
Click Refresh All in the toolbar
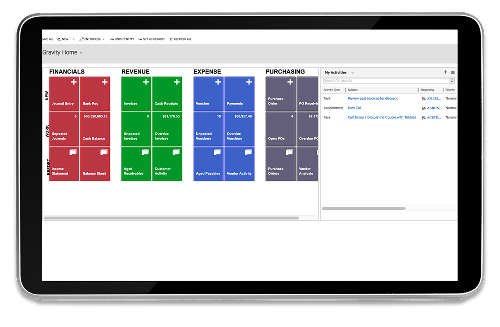tap(180, 39)
